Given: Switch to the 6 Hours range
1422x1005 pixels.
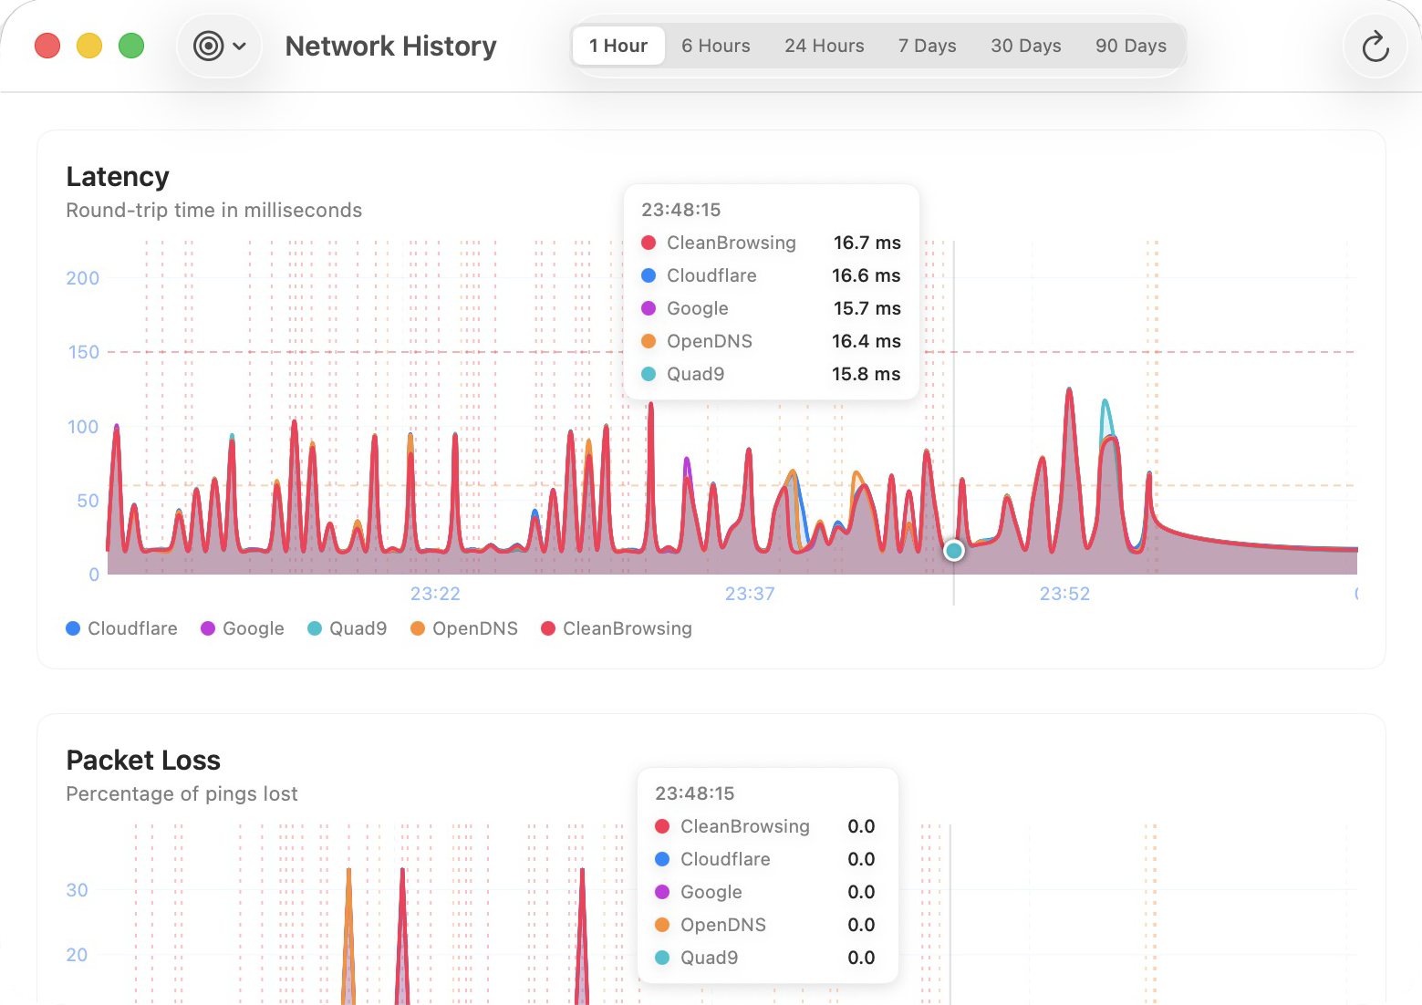Looking at the screenshot, I should coord(716,46).
